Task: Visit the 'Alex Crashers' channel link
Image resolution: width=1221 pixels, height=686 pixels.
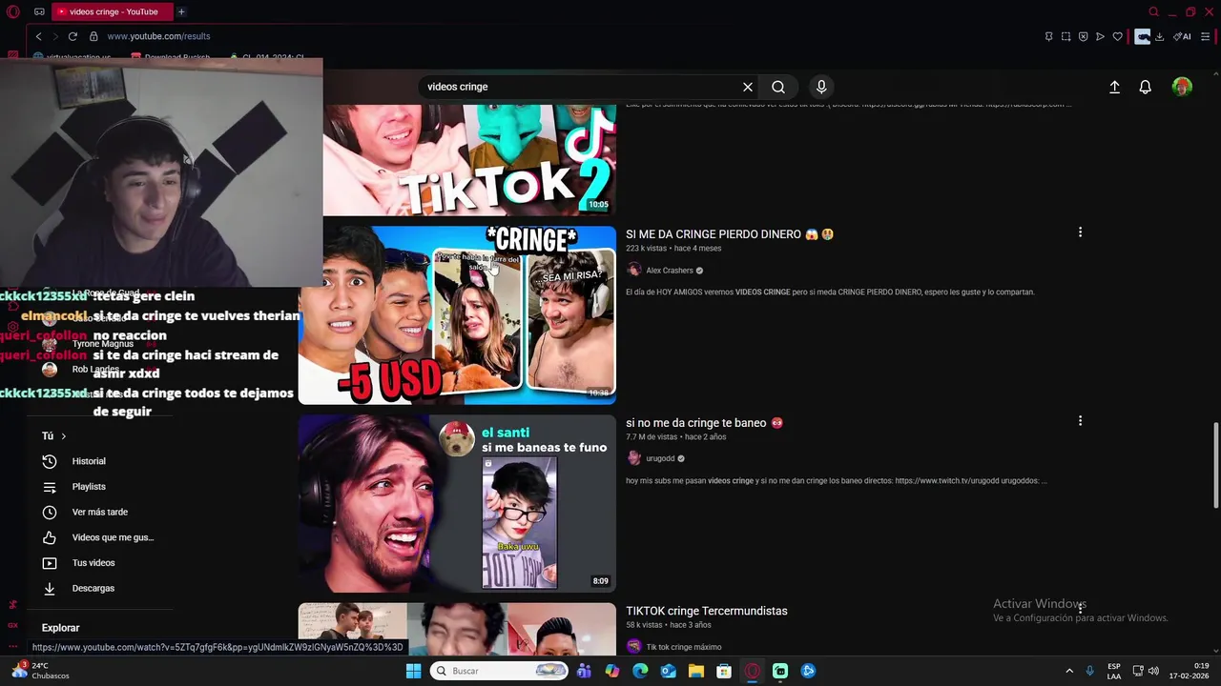Action: coord(670,271)
